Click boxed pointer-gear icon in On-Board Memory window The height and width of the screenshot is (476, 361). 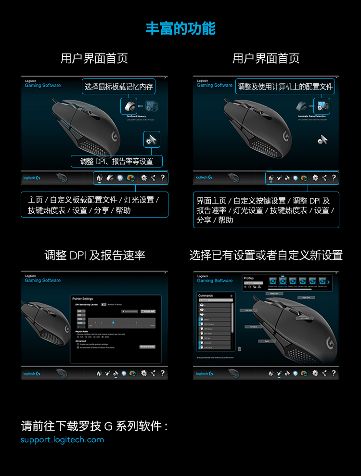tap(152, 140)
